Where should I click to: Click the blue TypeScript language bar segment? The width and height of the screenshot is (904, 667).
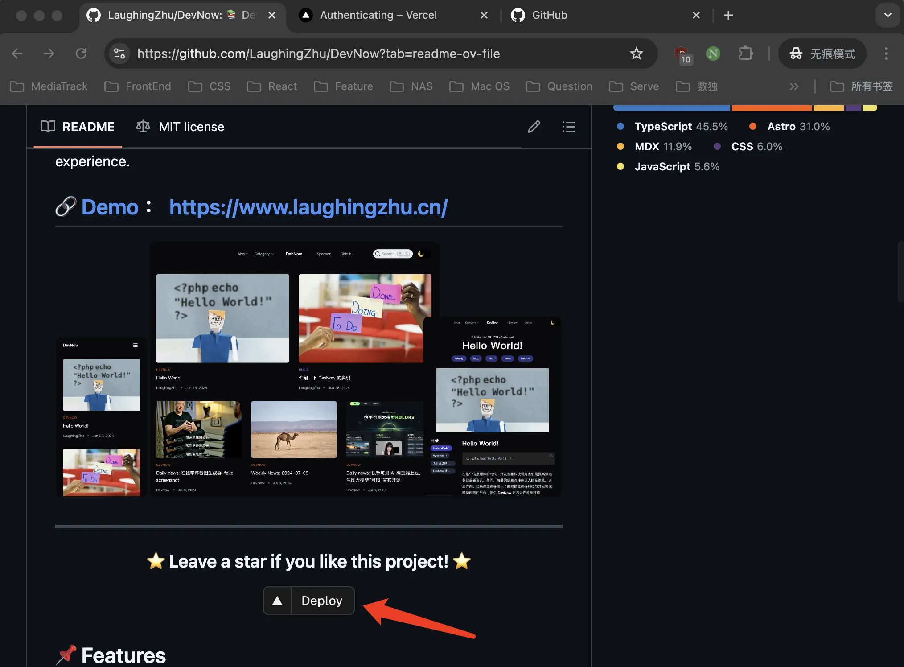pos(672,108)
